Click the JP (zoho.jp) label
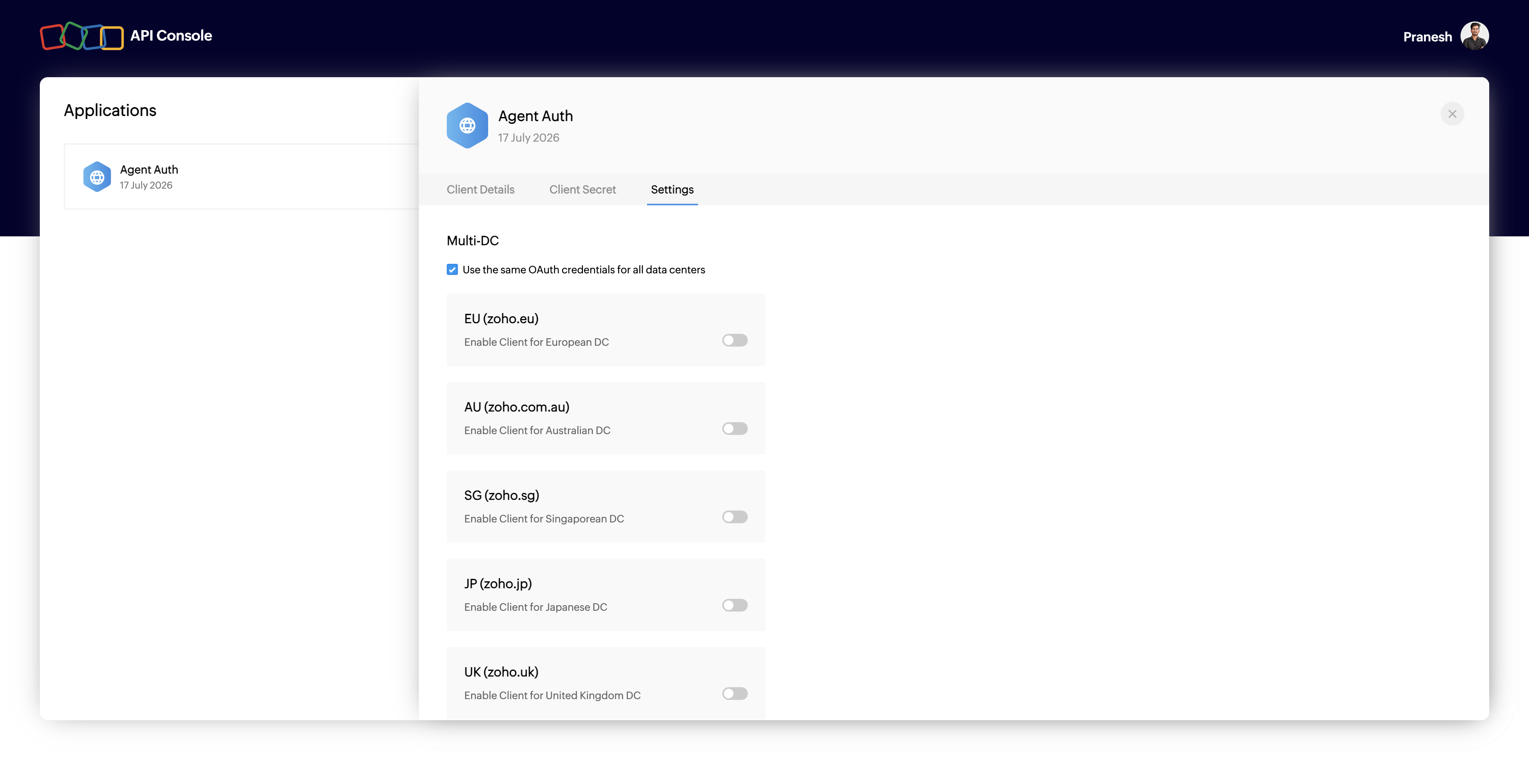Viewport: 1529px width, 760px height. point(498,584)
